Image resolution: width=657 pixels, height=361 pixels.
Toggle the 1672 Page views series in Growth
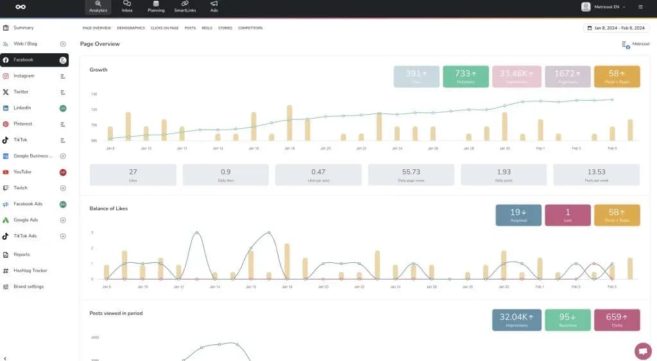(x=568, y=77)
